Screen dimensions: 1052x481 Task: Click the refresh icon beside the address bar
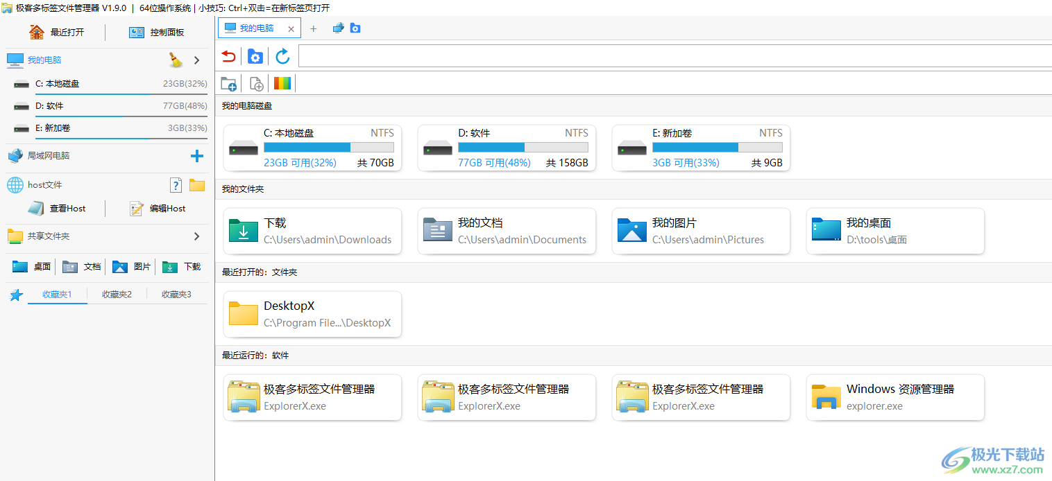(x=282, y=57)
